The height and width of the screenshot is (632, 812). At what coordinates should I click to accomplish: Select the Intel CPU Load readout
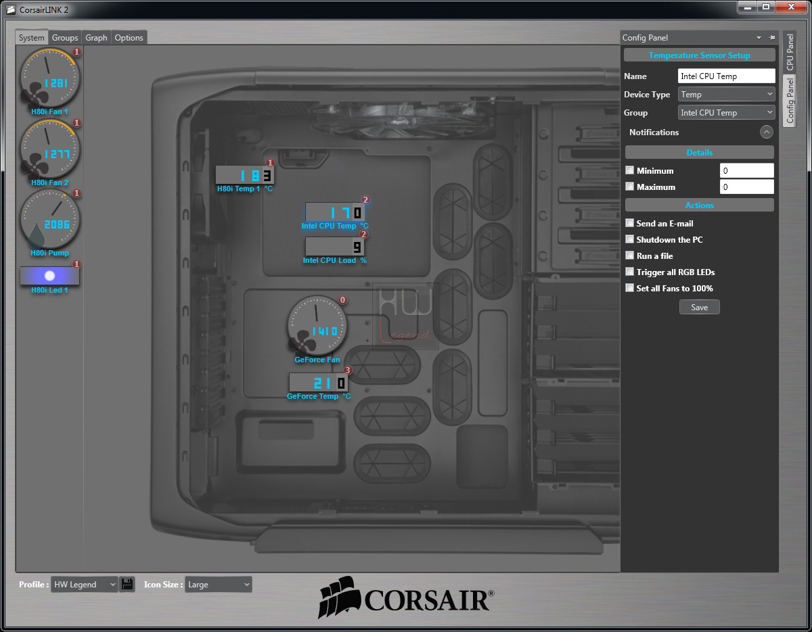[335, 247]
